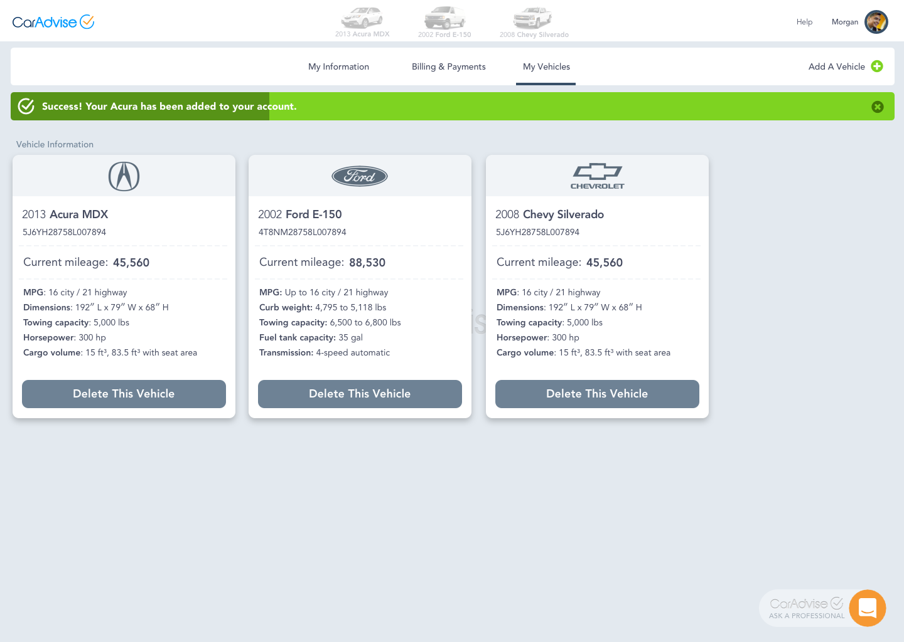Image resolution: width=904 pixels, height=642 pixels.
Task: Click Acura MDX Dimensions line
Action: [96, 307]
